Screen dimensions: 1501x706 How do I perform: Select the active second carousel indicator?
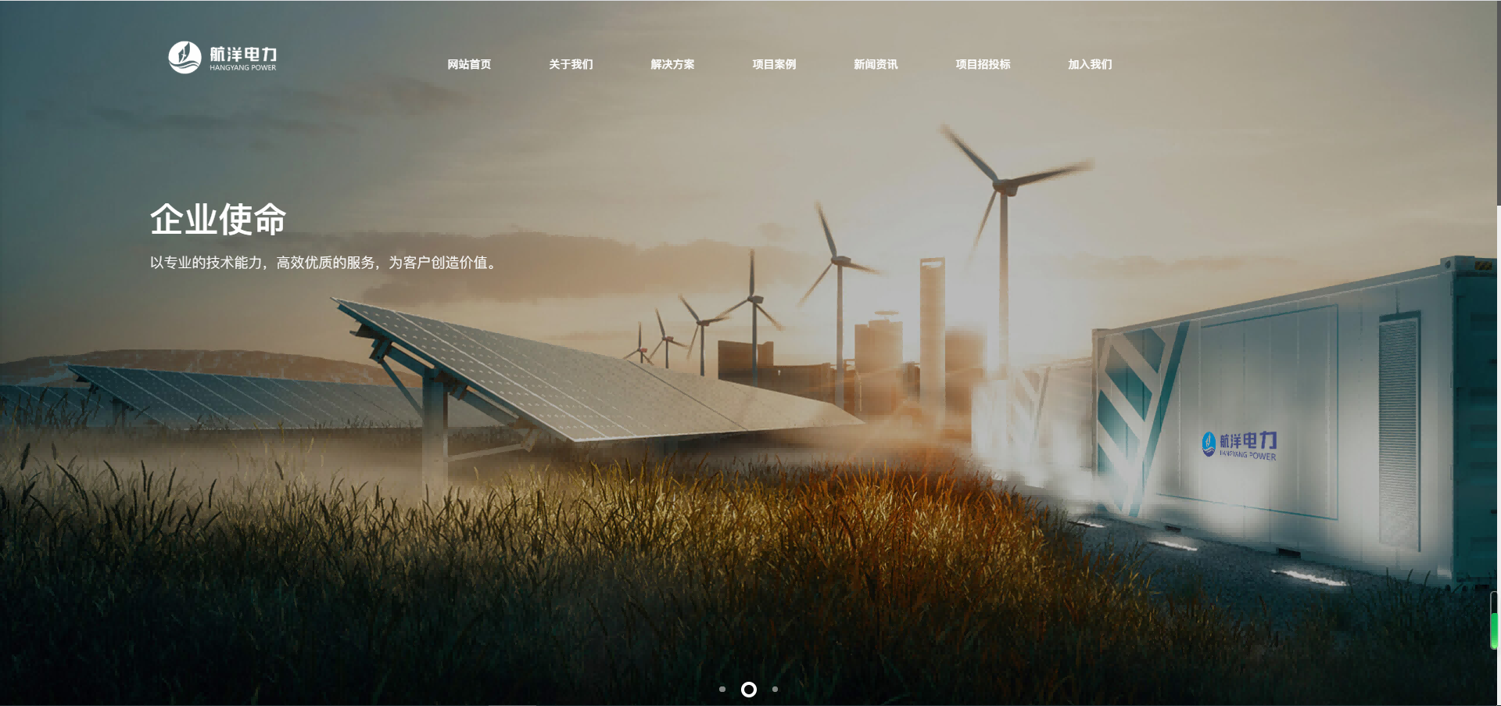coord(749,689)
